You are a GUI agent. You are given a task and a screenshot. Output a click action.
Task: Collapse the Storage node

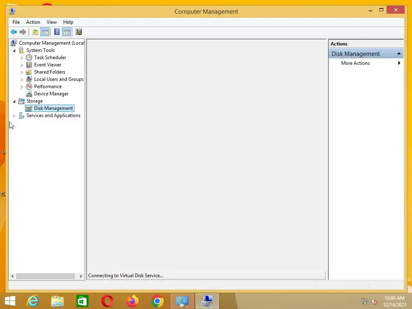click(14, 101)
